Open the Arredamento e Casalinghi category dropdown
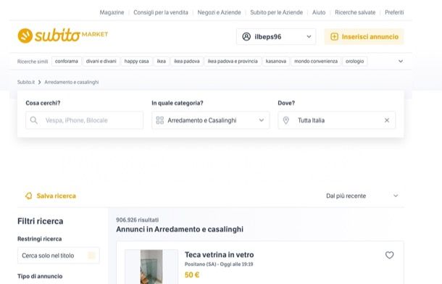Image resolution: width=442 pixels, height=284 pixels. [x=211, y=120]
